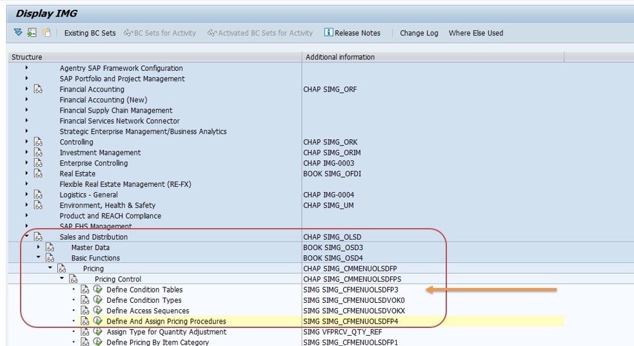634x346 pixels.
Task: Collapse the Pricing Control node
Action: (x=62, y=279)
